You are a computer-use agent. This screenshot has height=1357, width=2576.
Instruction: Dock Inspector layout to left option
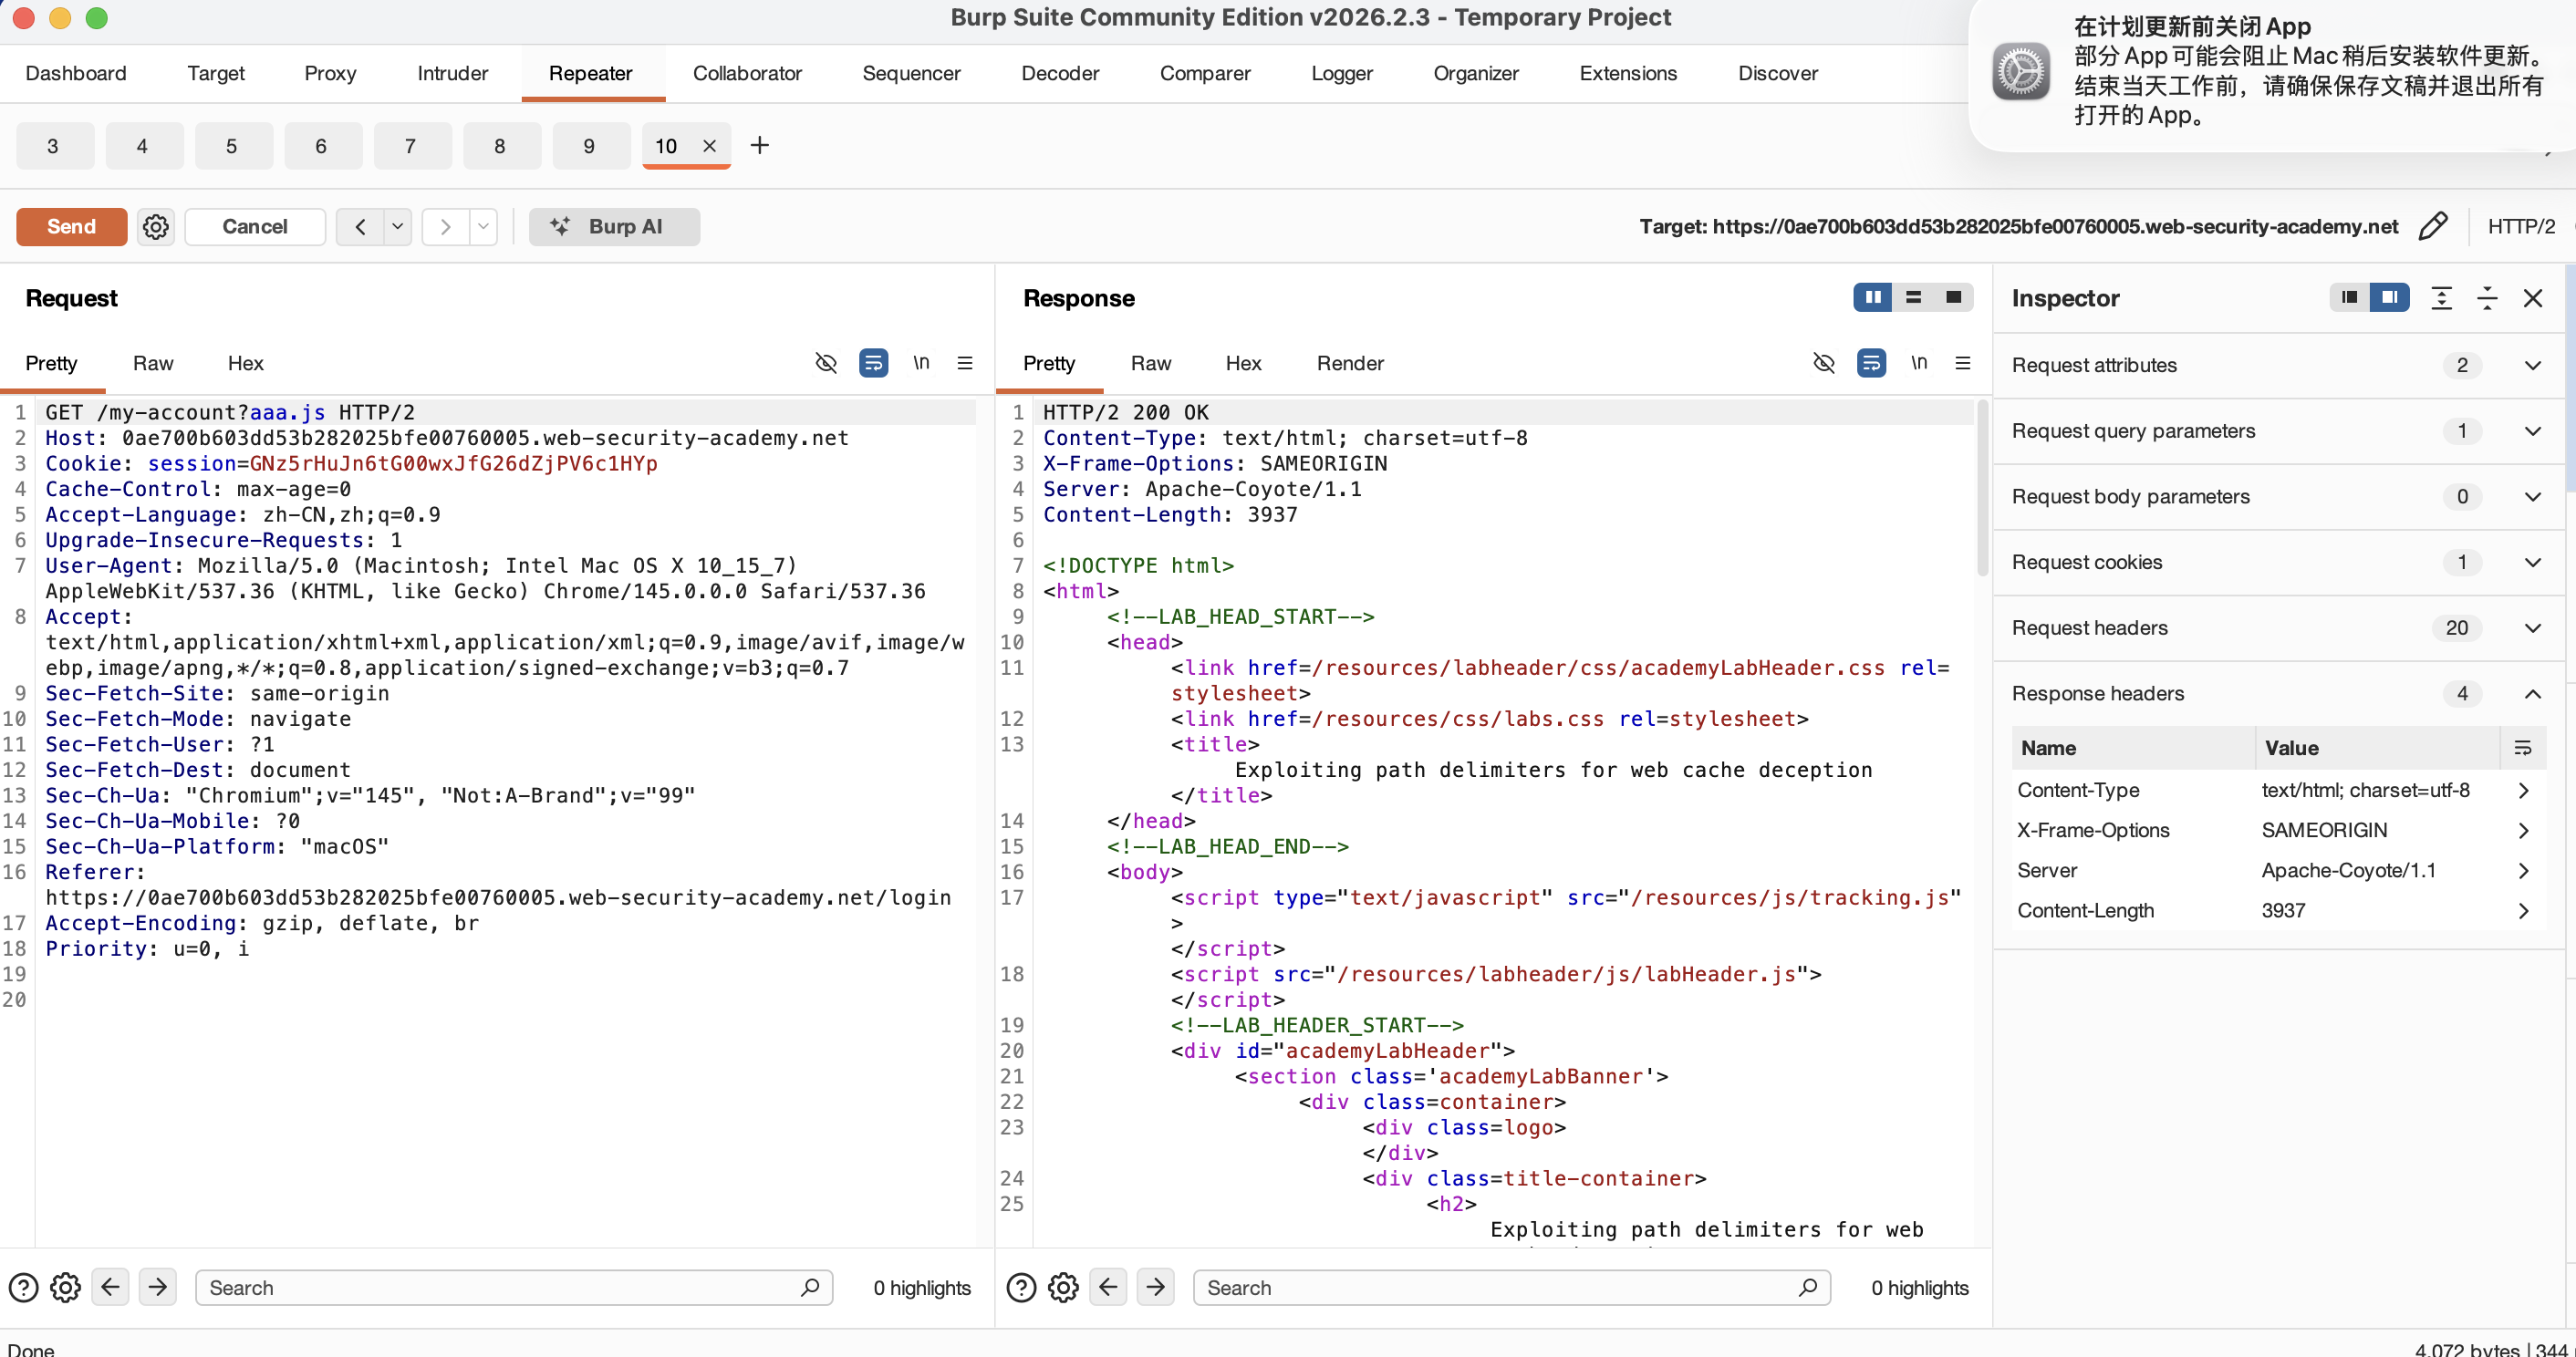coord(2350,297)
